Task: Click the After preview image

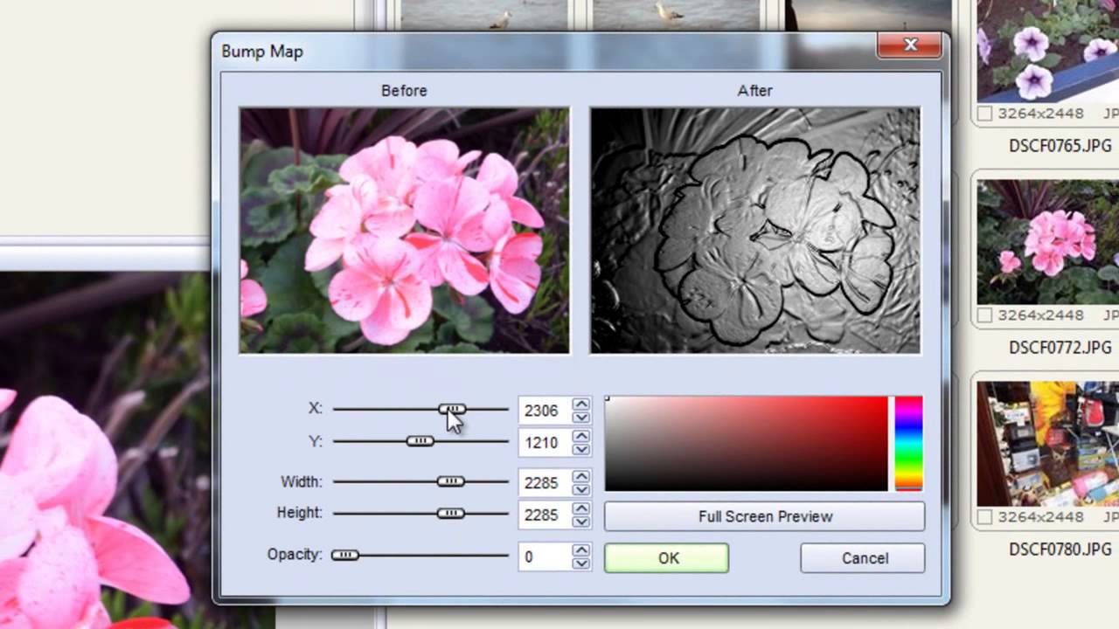Action: [755, 231]
